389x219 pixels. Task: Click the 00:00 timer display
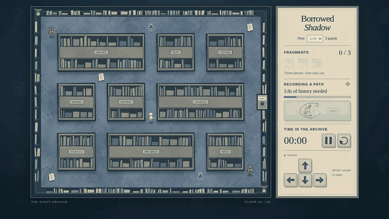[x=295, y=141]
